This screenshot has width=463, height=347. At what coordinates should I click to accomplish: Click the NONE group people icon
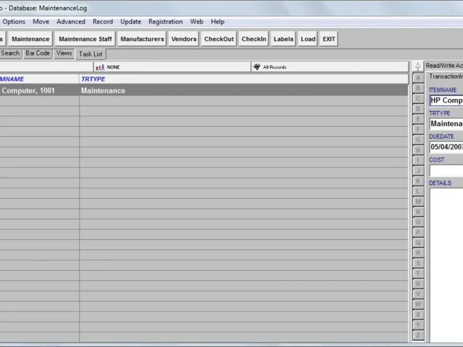click(100, 67)
